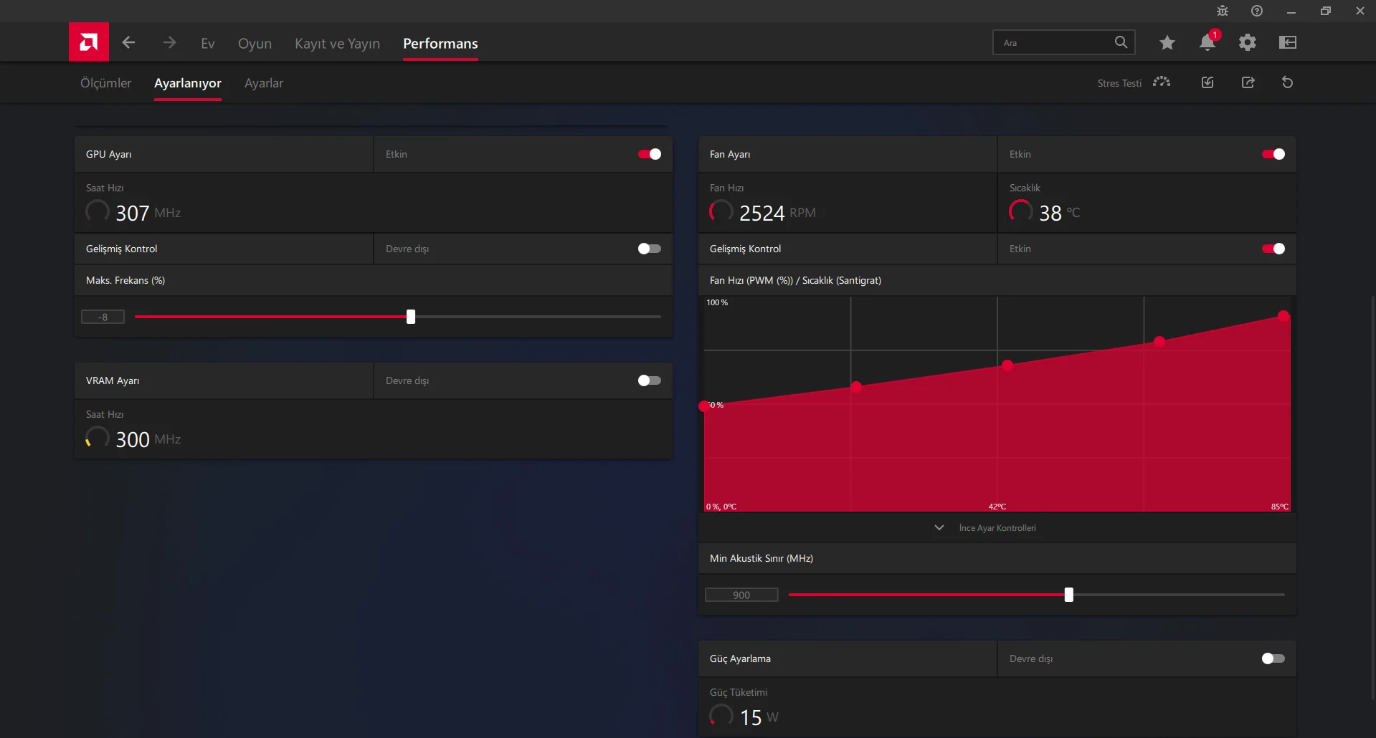Disable Fan Ayarı toggle
The width and height of the screenshot is (1376, 738).
click(x=1273, y=154)
